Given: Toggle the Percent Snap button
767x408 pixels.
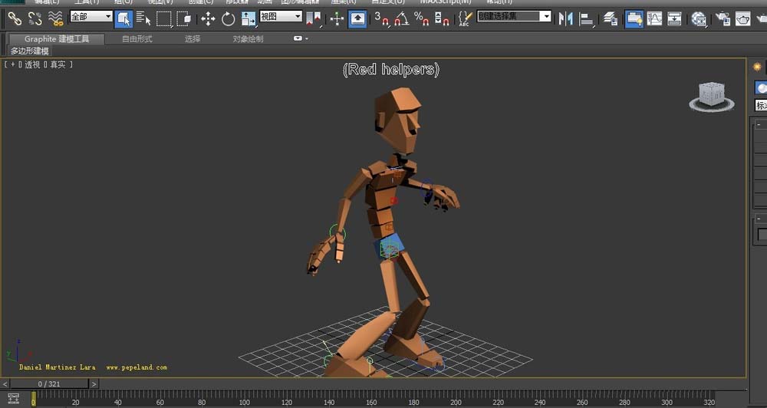Looking at the screenshot, I should click(421, 18).
